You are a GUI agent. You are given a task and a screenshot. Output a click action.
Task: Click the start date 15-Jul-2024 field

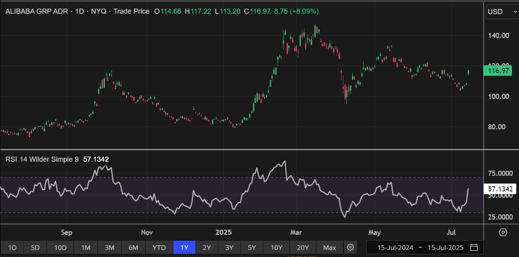395,247
